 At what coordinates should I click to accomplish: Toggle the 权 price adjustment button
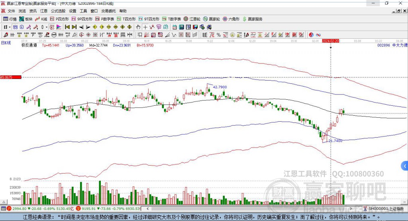(x=52, y=27)
